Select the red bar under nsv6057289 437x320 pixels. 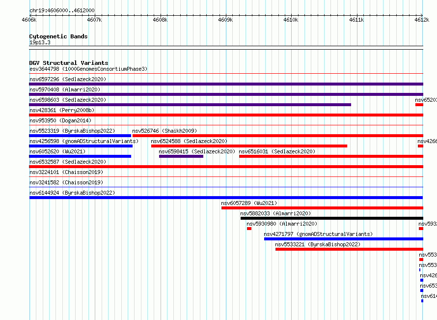(x=322, y=208)
